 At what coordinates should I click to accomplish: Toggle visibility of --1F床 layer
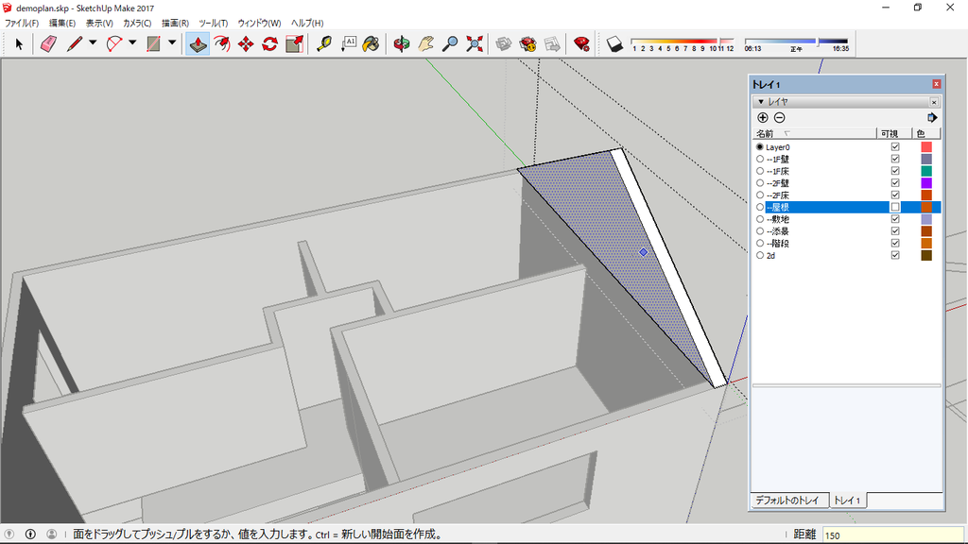point(895,171)
